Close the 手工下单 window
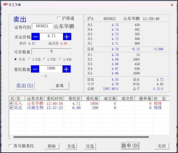Screen dimensions: 178x153 click(x=172, y=5)
